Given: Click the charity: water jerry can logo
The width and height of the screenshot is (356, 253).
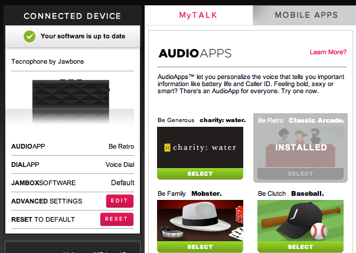Looking at the screenshot, I should (167, 147).
